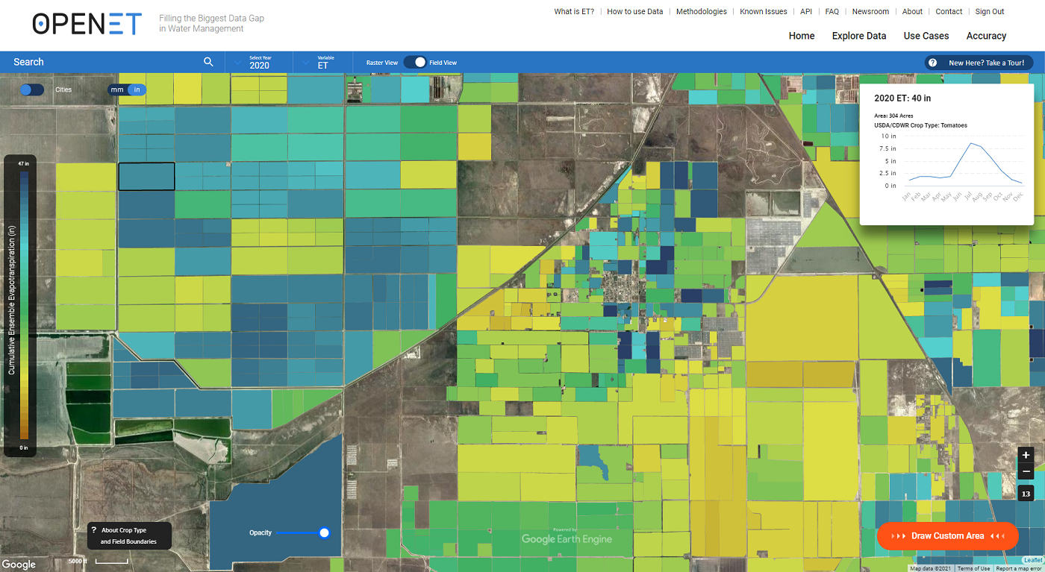Enable the Cities overlay toggle

[31, 89]
